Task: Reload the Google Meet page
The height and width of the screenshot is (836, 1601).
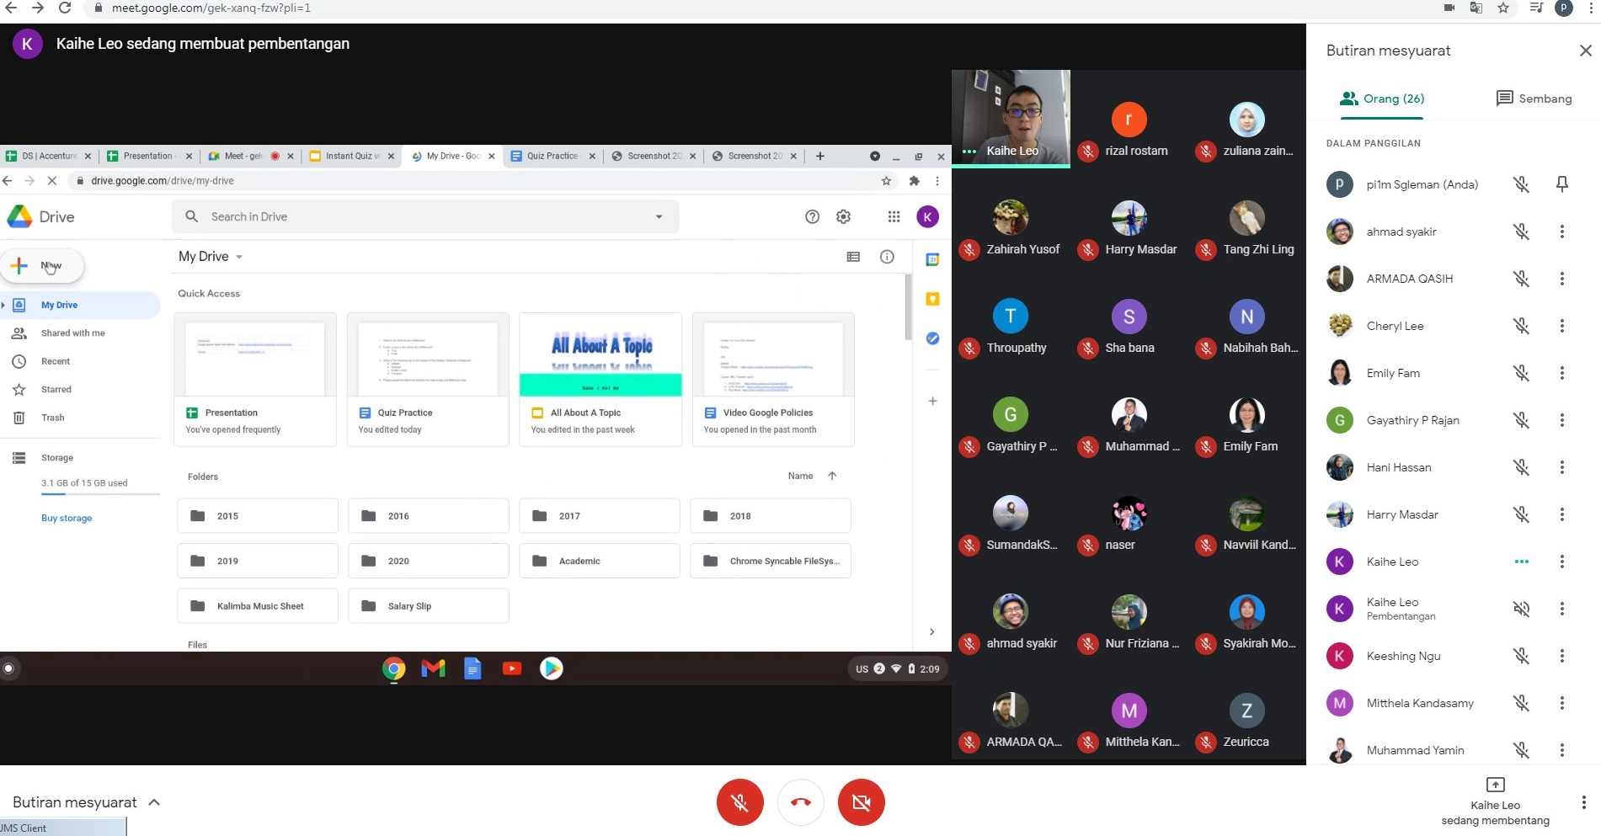Action: 65,8
